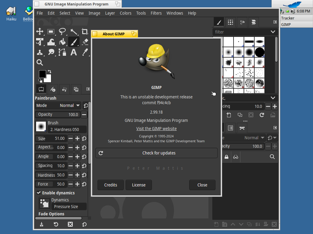Swap foreground and background colors
The width and height of the screenshot is (313, 234).
[x=50, y=71]
